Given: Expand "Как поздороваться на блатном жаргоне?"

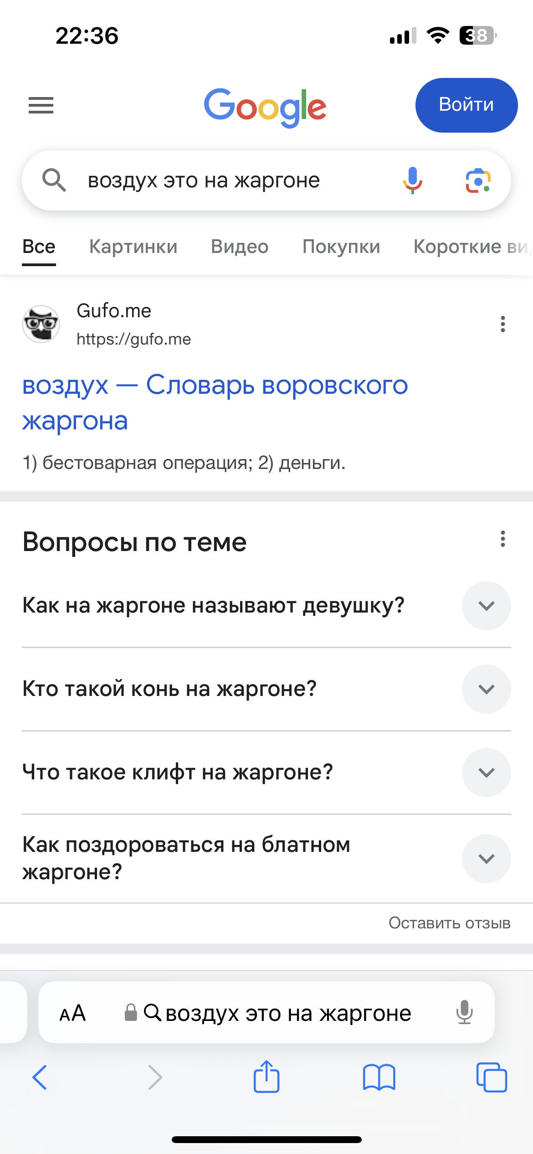Looking at the screenshot, I should coord(486,859).
